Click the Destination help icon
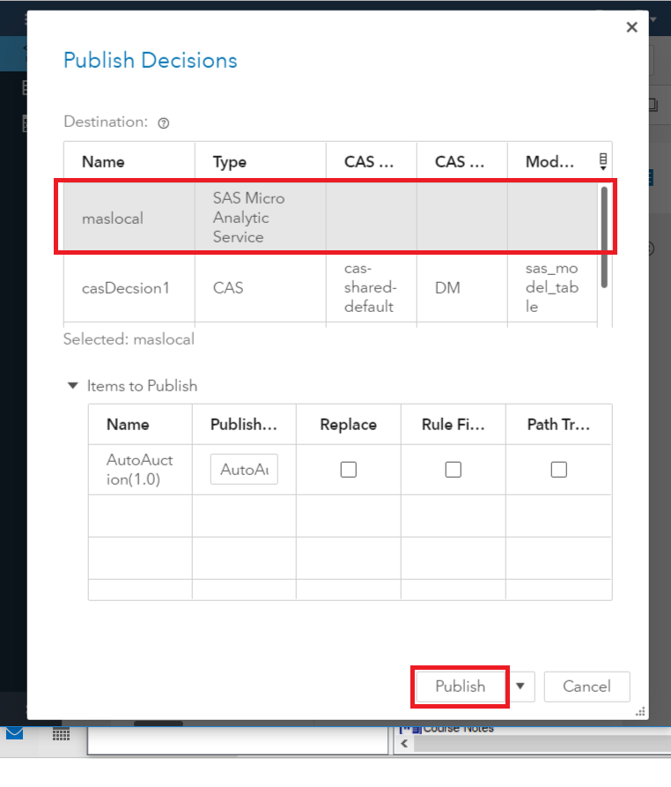Screen dimensions: 671x787 (163, 123)
